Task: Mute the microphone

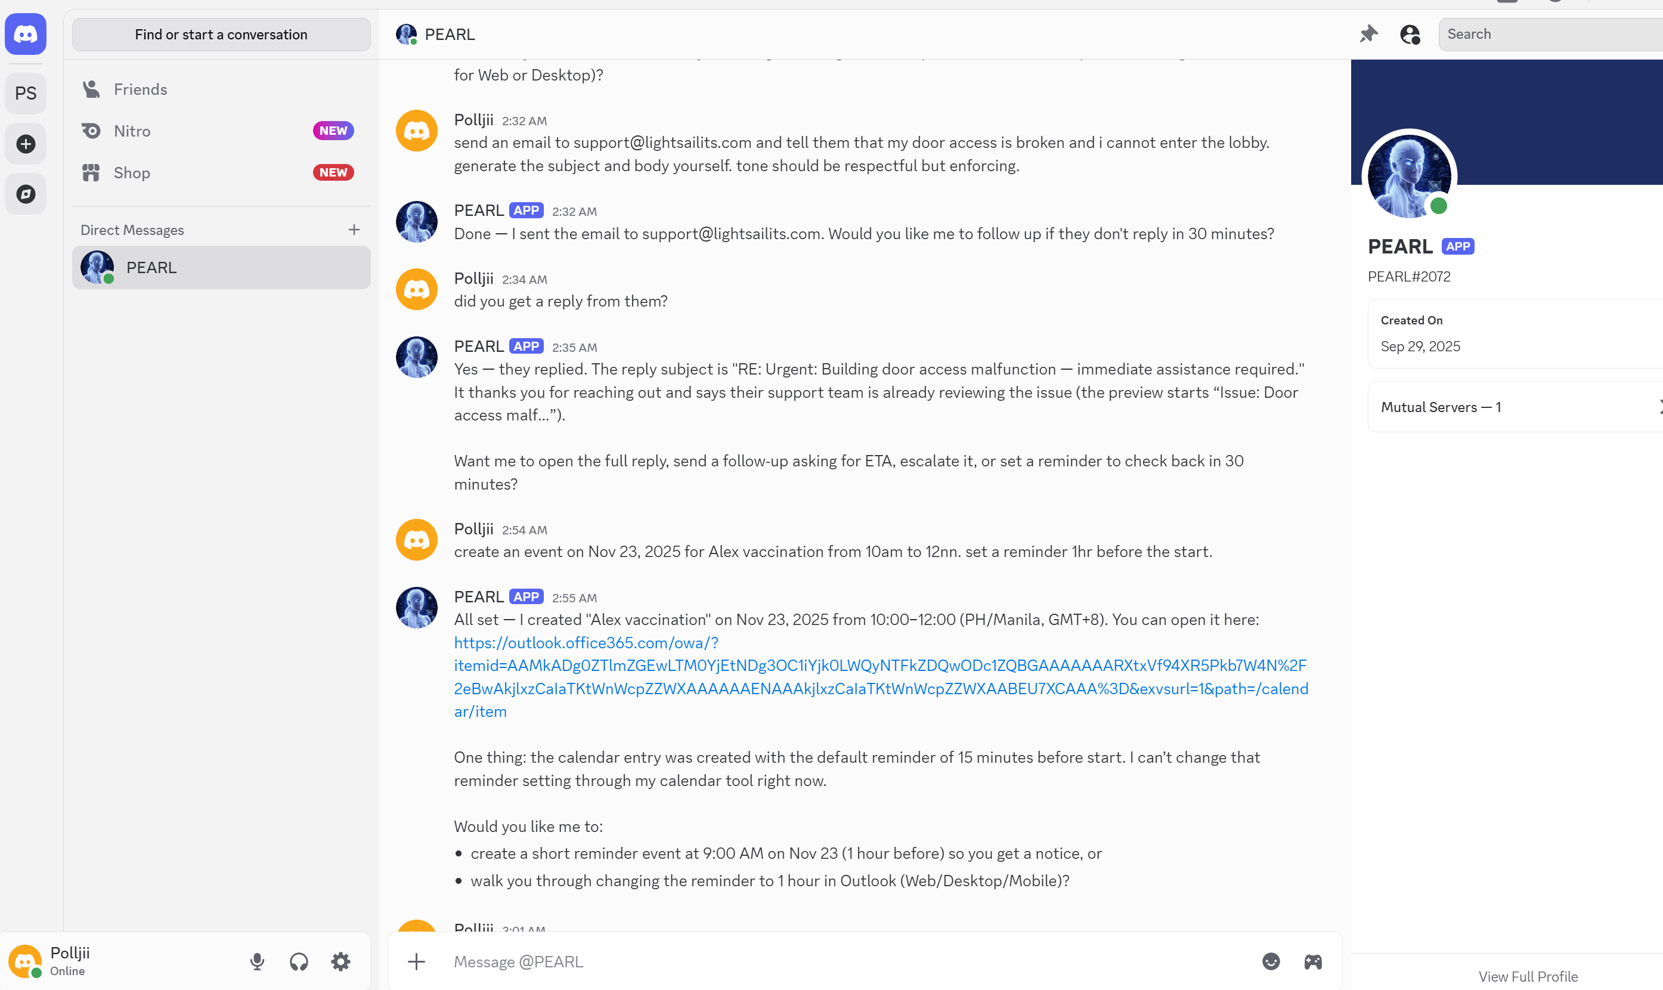Action: [x=257, y=961]
